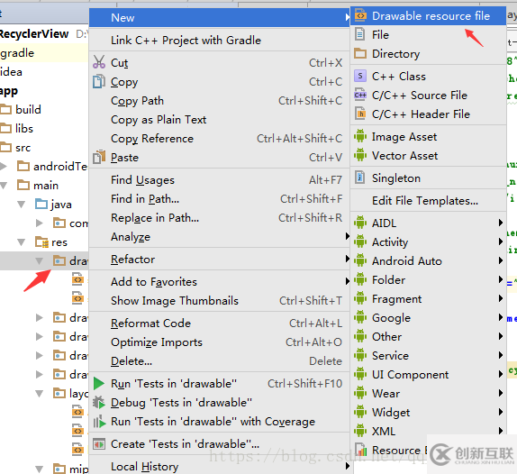Click the Debug tests bug icon

[99, 403]
